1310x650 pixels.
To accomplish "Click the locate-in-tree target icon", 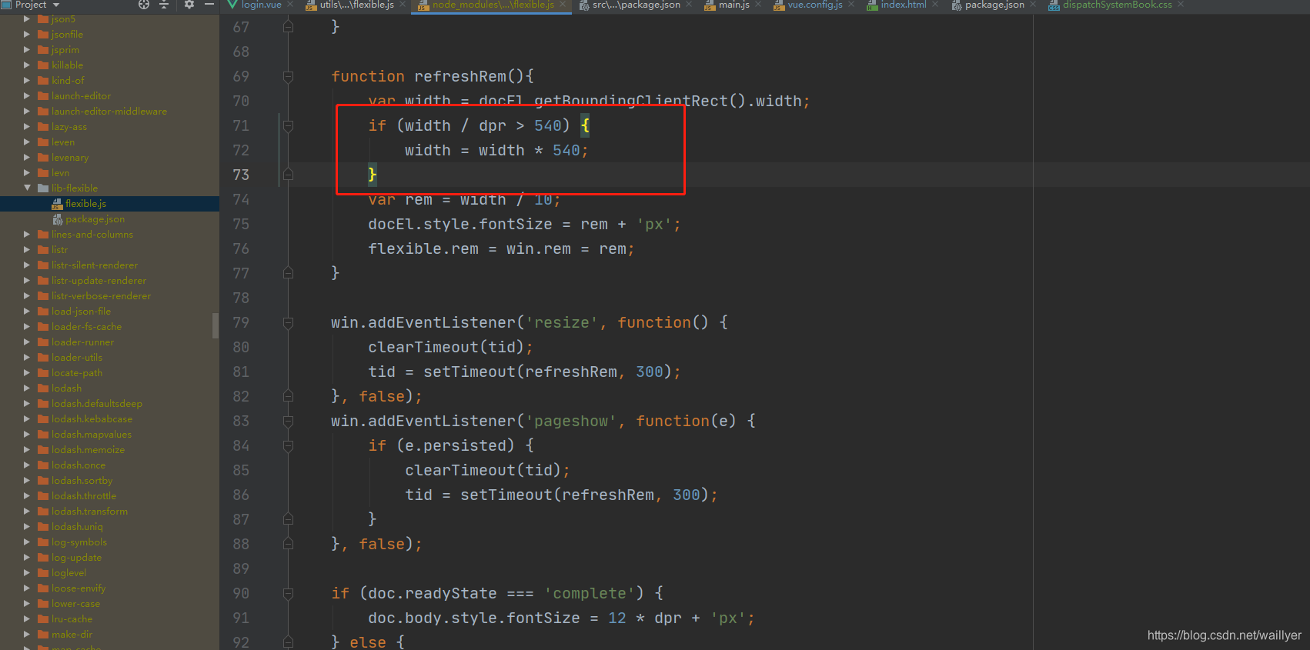I will [143, 5].
